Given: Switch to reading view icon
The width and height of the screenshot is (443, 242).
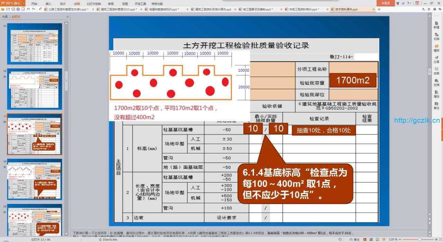Looking at the screenshot, I should pos(377,239).
